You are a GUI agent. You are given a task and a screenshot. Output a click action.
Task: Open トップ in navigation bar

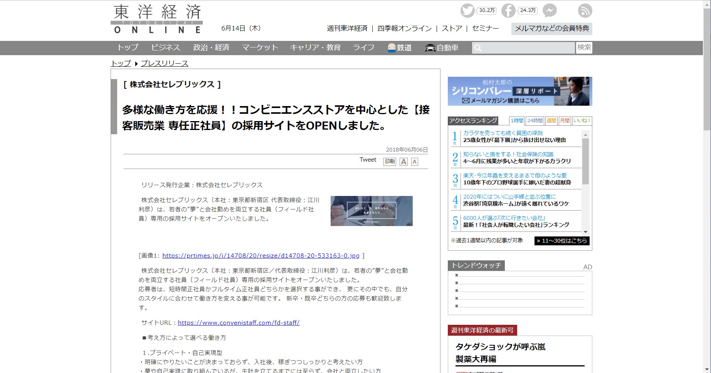coord(128,47)
